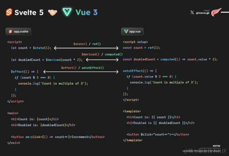229x156 pixels.
Task: Click the 'Svelte 5' heading text
Action: point(29,12)
